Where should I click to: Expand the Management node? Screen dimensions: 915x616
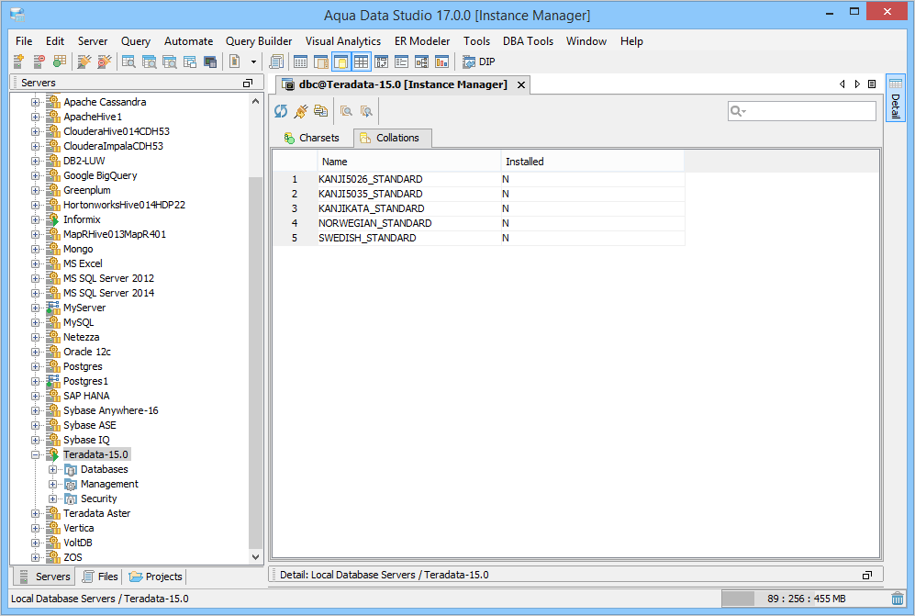coord(52,484)
